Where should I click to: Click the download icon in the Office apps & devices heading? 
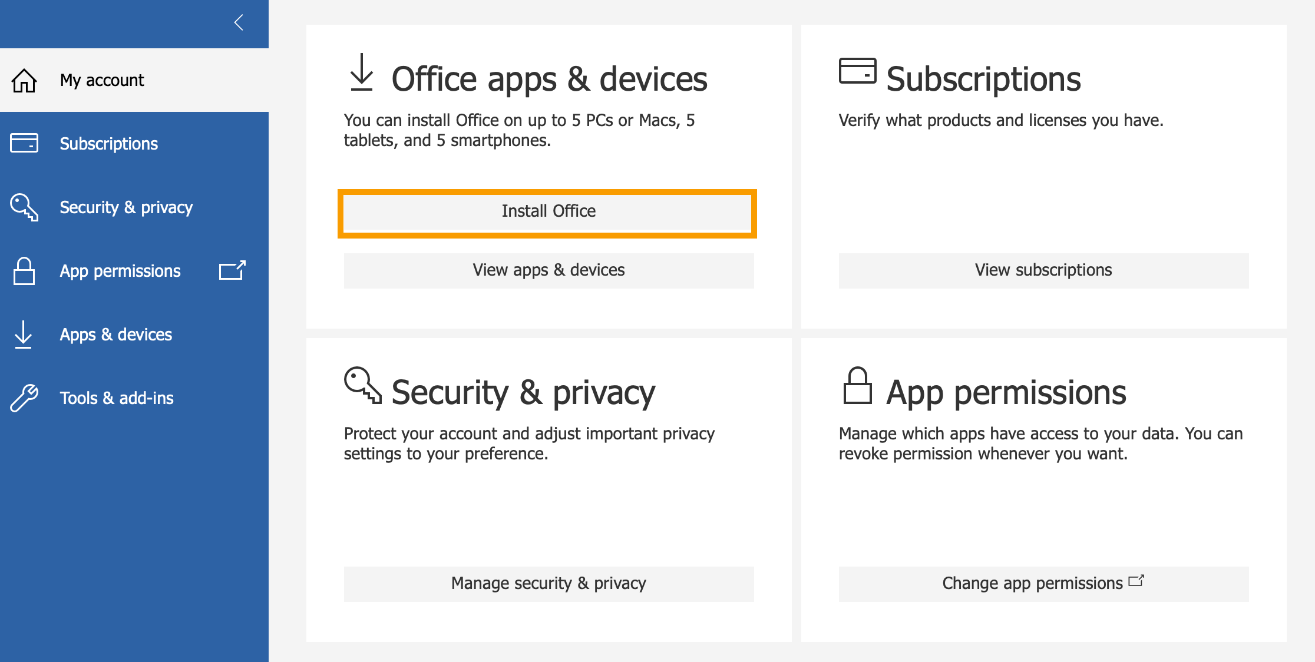pos(362,72)
